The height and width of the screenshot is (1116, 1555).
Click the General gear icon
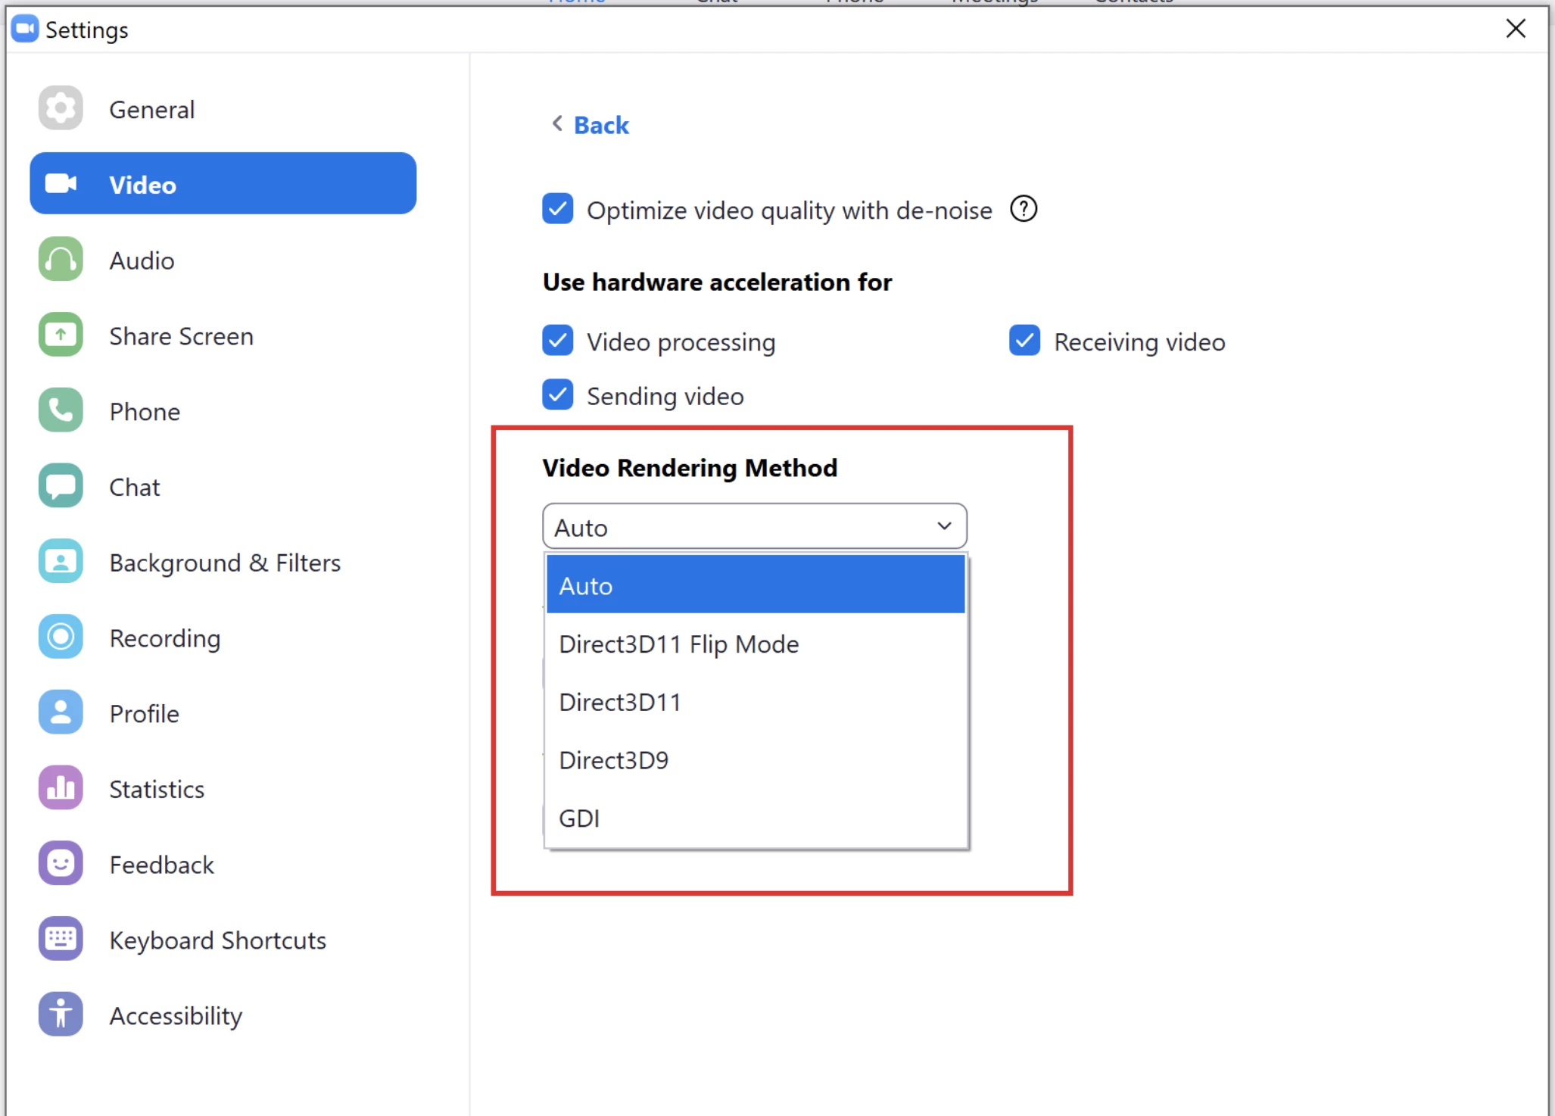[x=61, y=108]
